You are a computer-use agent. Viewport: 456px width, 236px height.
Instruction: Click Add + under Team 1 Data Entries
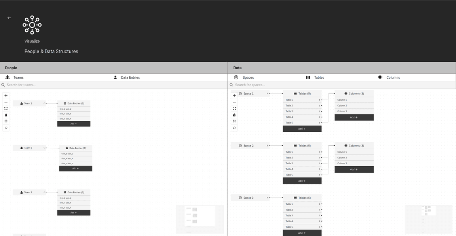pos(74,124)
